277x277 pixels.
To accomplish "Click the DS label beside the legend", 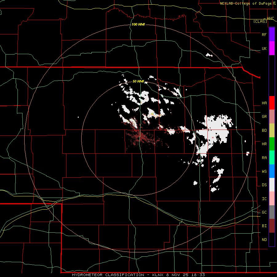I will click(264, 185).
